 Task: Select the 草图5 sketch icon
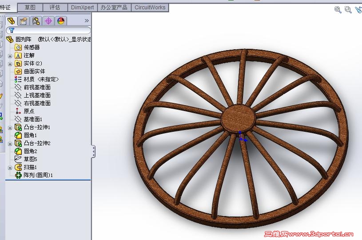18,159
